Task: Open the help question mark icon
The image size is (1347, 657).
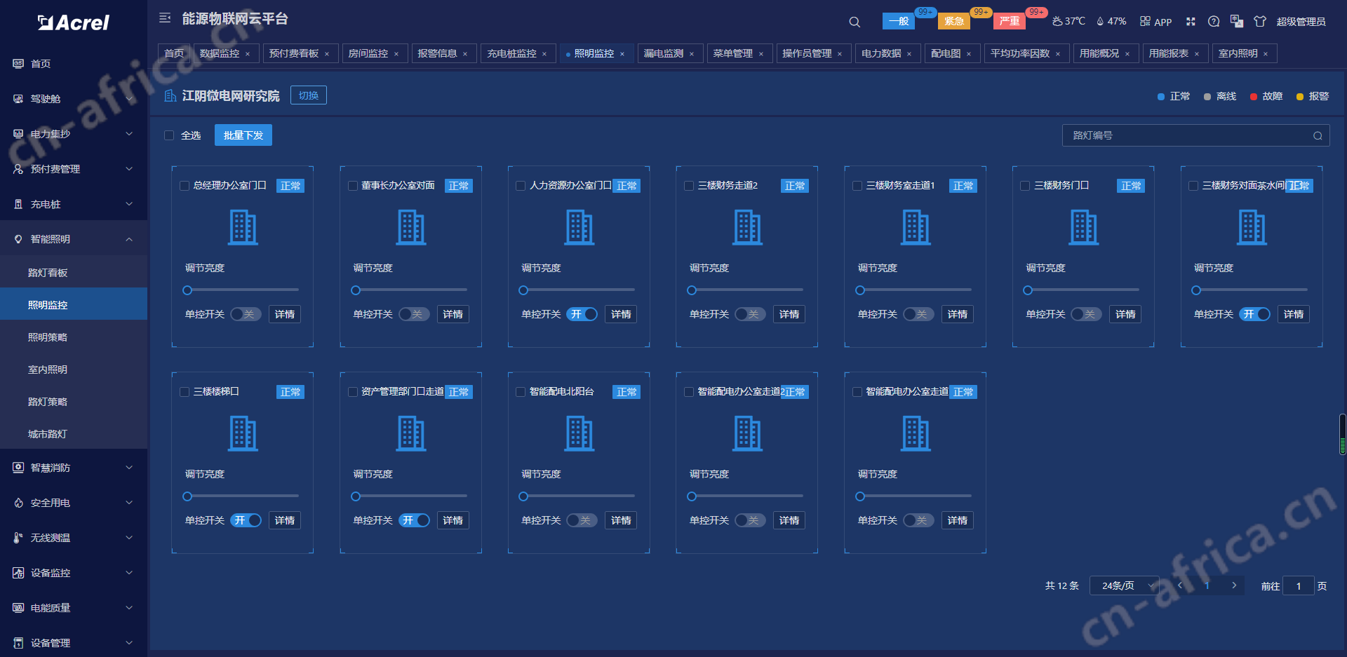Action: click(x=1214, y=22)
